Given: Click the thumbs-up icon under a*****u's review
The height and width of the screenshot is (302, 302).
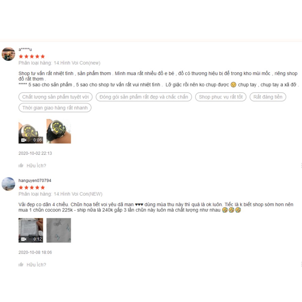Looking at the screenshot, I should [x=21, y=165].
